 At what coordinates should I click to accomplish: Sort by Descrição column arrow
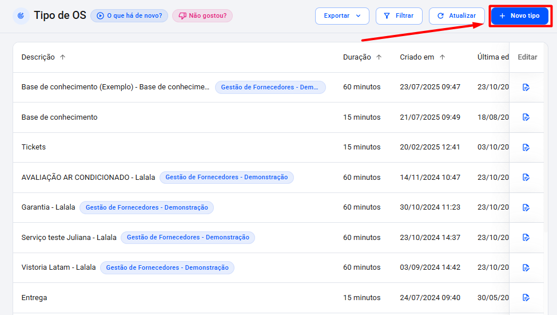coord(63,57)
